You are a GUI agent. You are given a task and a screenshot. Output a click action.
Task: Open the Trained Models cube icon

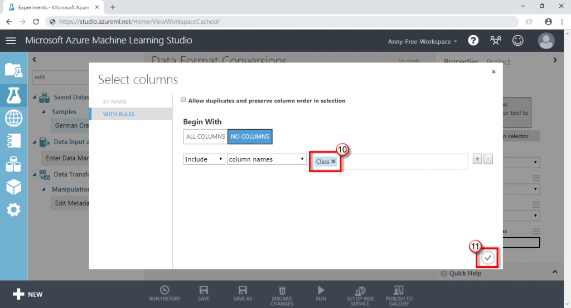(13, 187)
